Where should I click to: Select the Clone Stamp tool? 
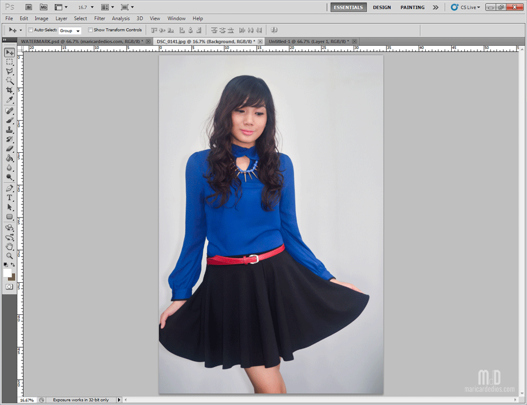(9, 130)
